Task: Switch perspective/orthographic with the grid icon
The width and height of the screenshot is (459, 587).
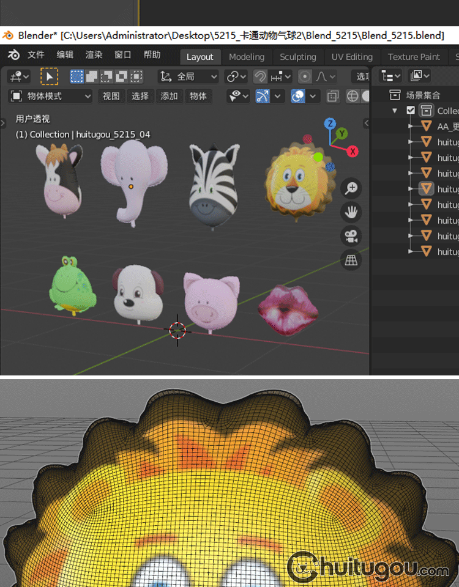Action: pos(351,260)
